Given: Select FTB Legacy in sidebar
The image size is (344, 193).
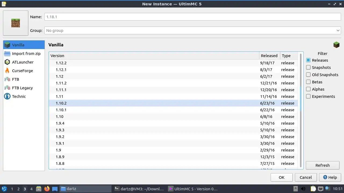Looking at the screenshot, I should 24,88.
